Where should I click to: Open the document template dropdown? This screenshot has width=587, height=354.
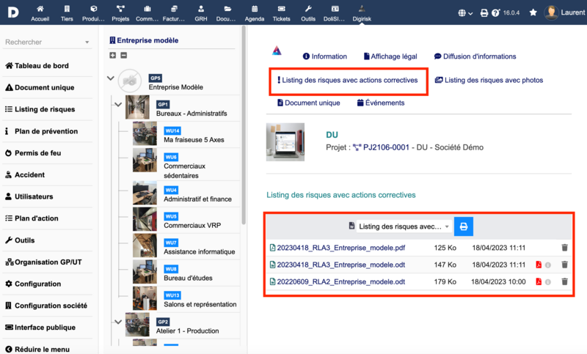[404, 226]
